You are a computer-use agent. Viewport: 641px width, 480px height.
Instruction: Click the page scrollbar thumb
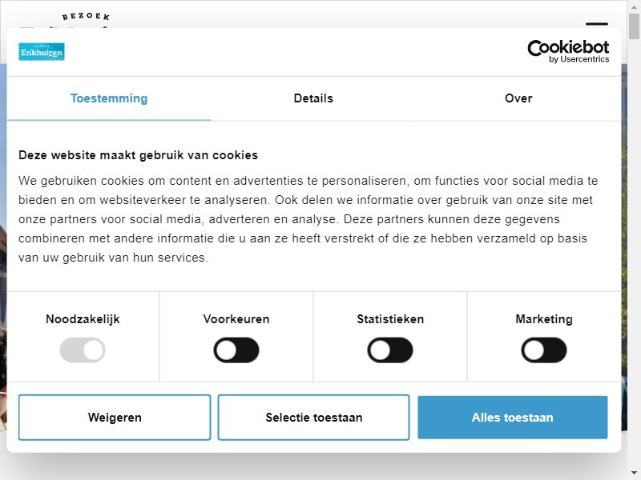tap(634, 26)
